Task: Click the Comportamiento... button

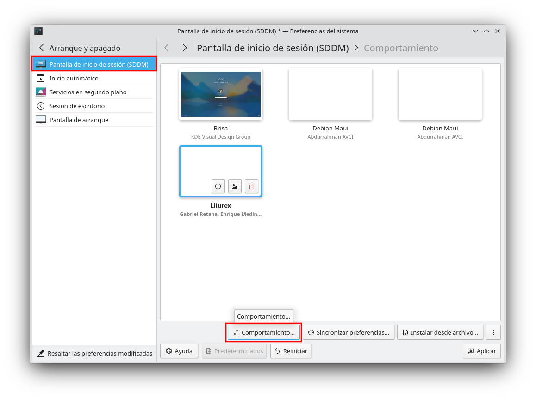Action: [264, 332]
